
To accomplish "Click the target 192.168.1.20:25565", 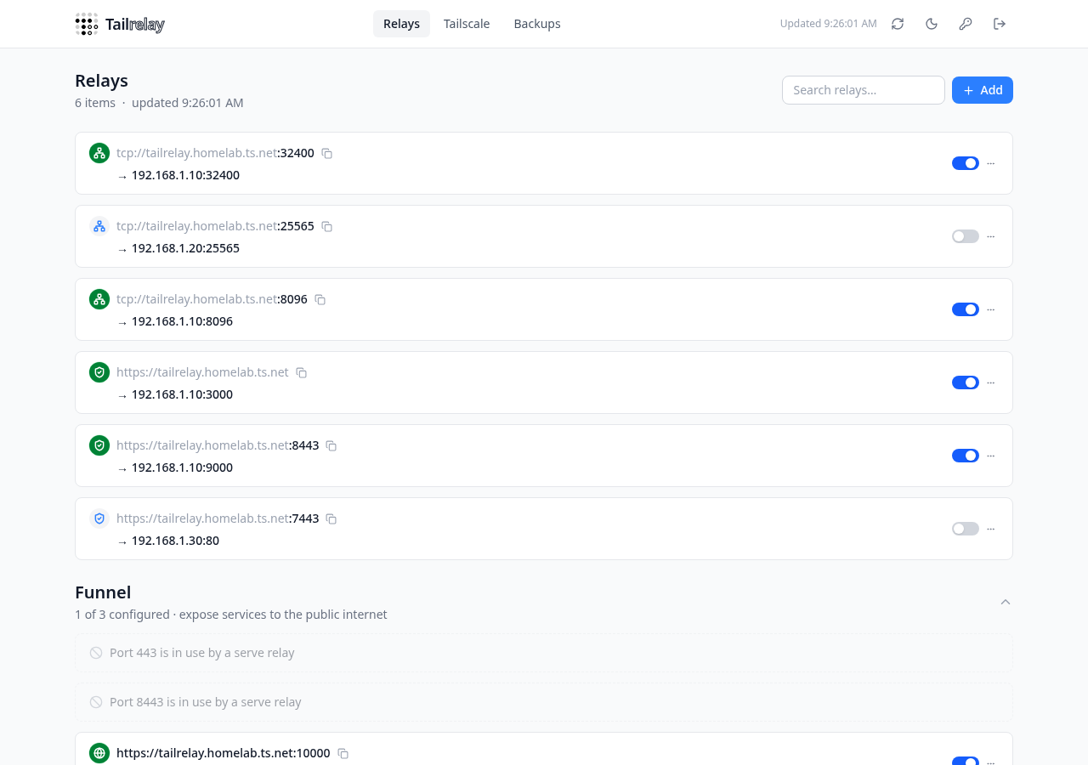I will point(185,248).
